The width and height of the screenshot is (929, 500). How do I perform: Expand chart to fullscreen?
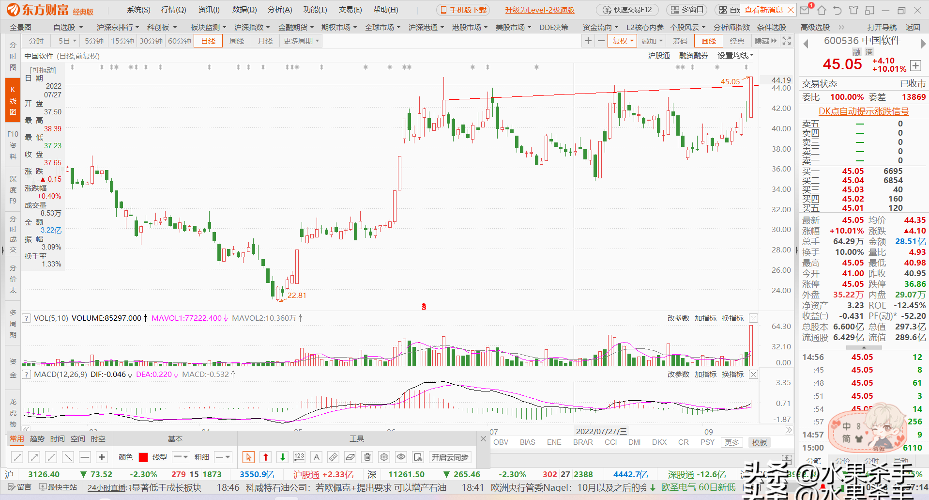click(x=787, y=41)
